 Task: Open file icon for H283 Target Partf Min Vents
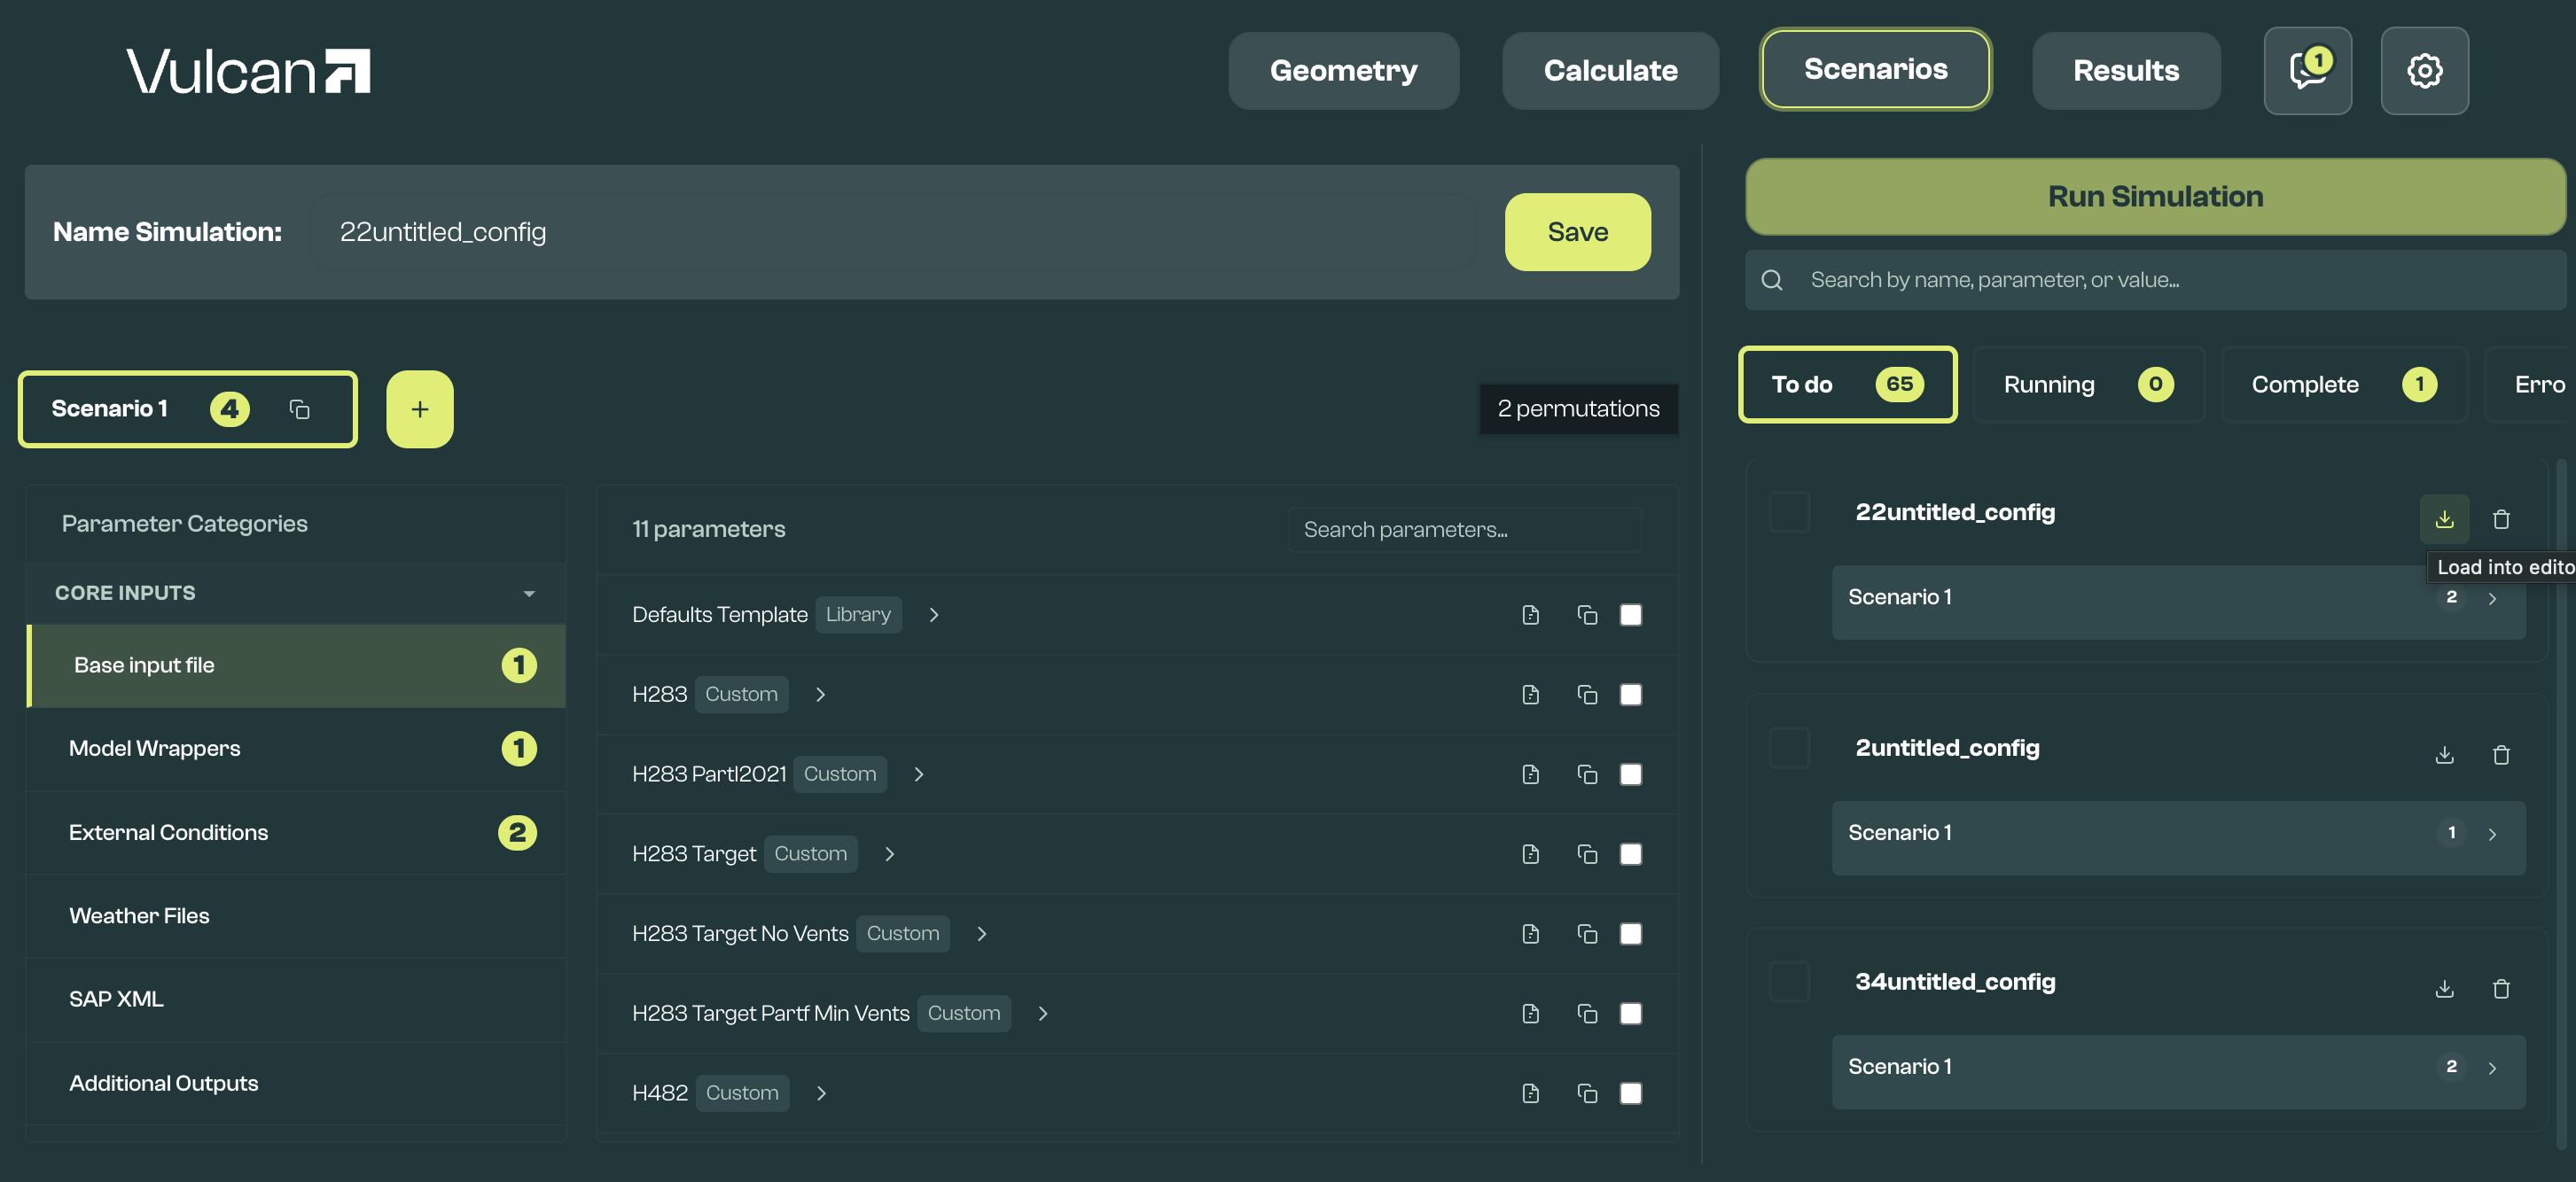tap(1531, 1013)
